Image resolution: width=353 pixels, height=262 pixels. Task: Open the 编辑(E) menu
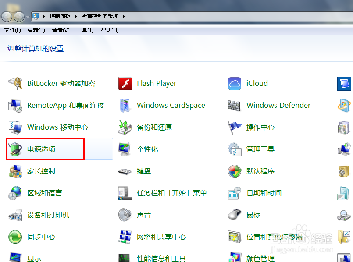pyautogui.click(x=36, y=30)
